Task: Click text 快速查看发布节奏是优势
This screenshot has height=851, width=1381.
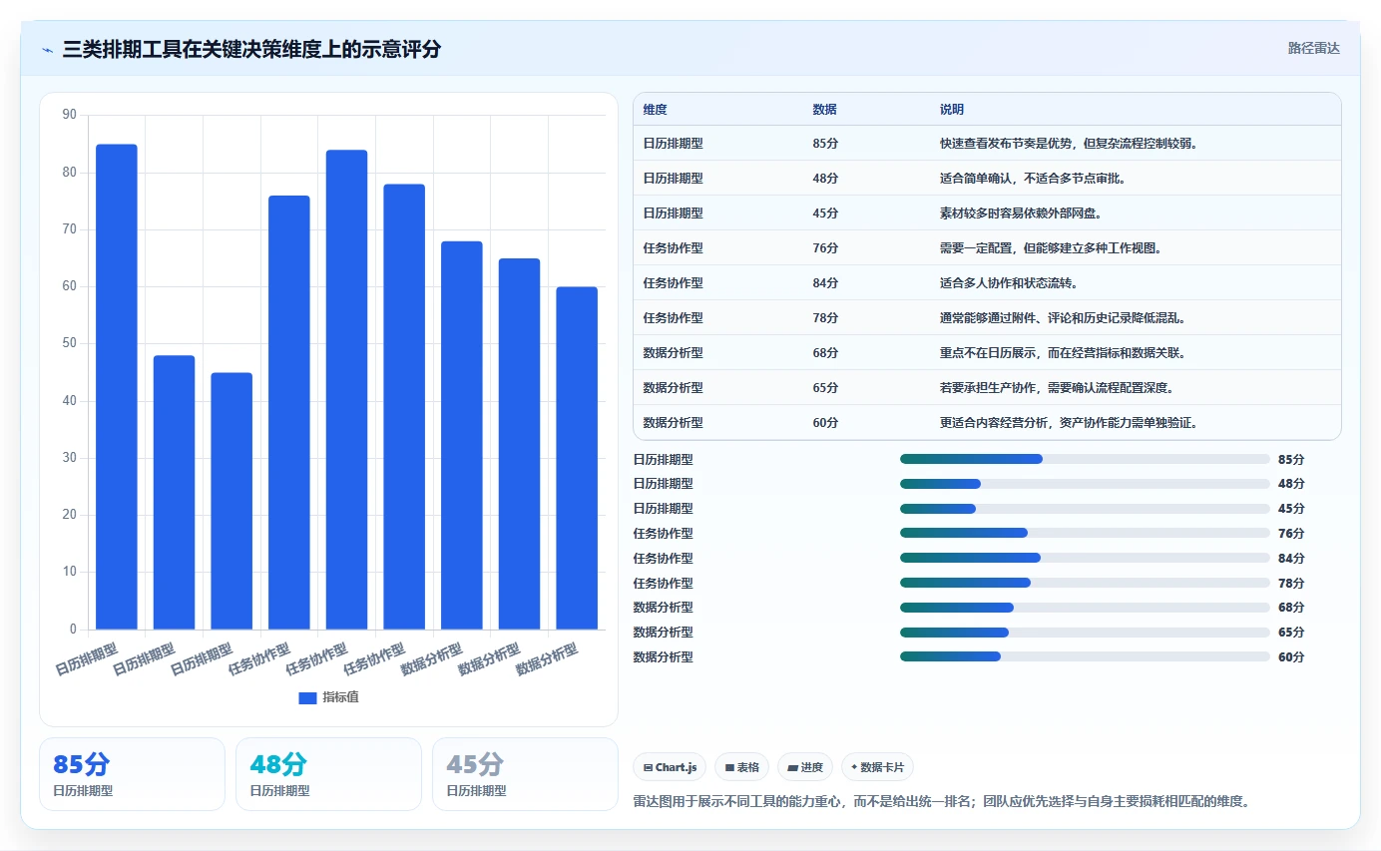Action: 1006,143
